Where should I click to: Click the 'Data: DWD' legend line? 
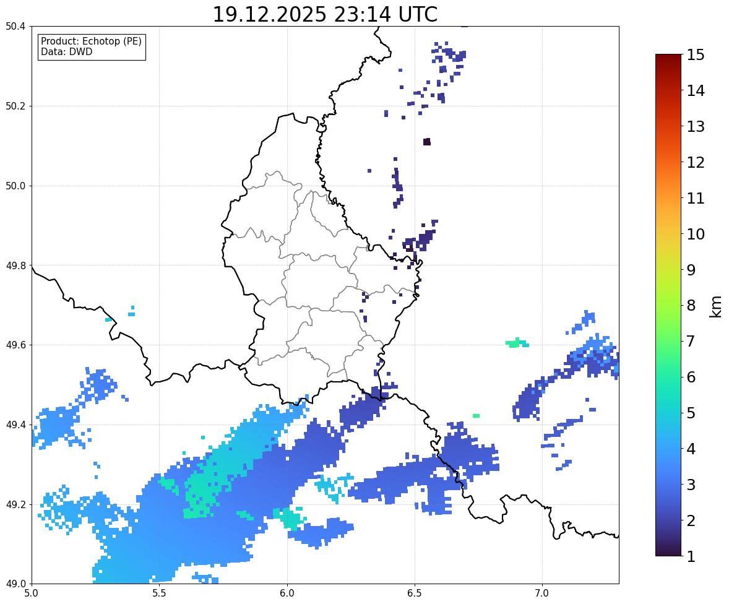(66, 51)
